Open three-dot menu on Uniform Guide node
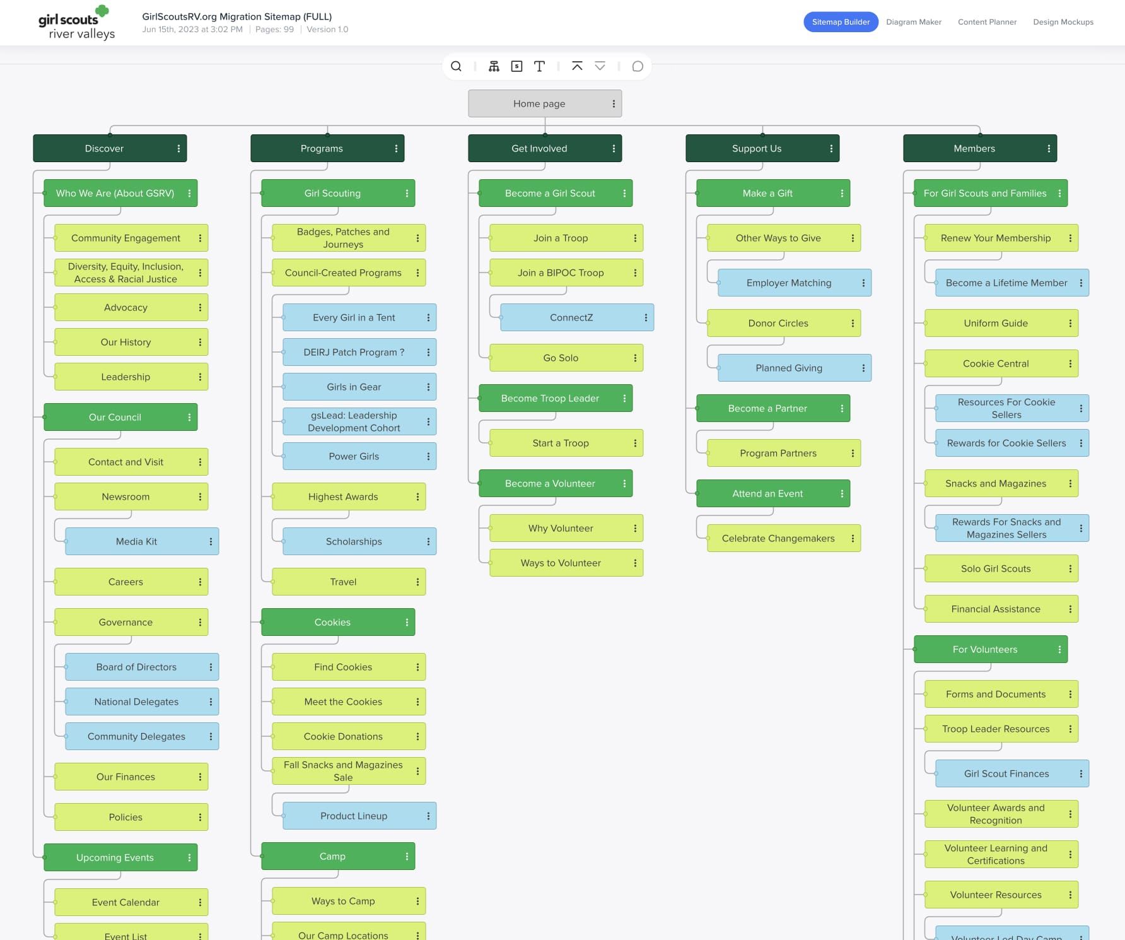The image size is (1125, 940). pyautogui.click(x=1070, y=323)
